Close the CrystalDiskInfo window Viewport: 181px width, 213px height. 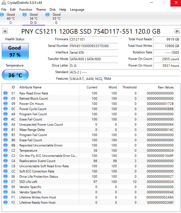coord(176,2)
